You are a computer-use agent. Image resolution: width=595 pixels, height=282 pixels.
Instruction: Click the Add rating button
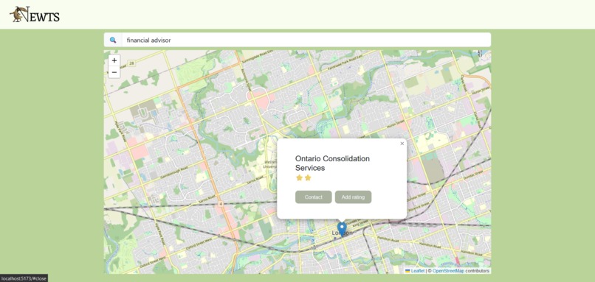[x=353, y=197]
